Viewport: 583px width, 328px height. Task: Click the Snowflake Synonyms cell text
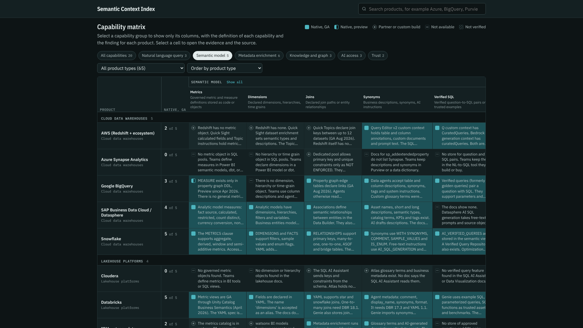399,241
